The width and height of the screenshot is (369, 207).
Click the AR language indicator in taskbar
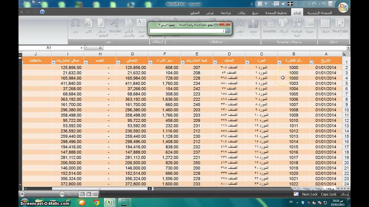(291, 202)
